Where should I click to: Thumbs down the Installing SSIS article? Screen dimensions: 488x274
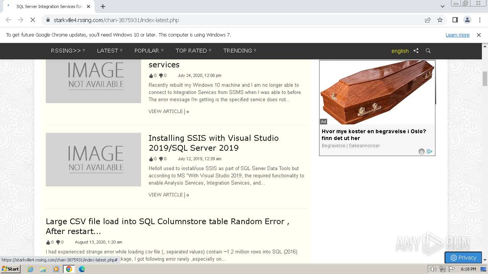point(161,159)
